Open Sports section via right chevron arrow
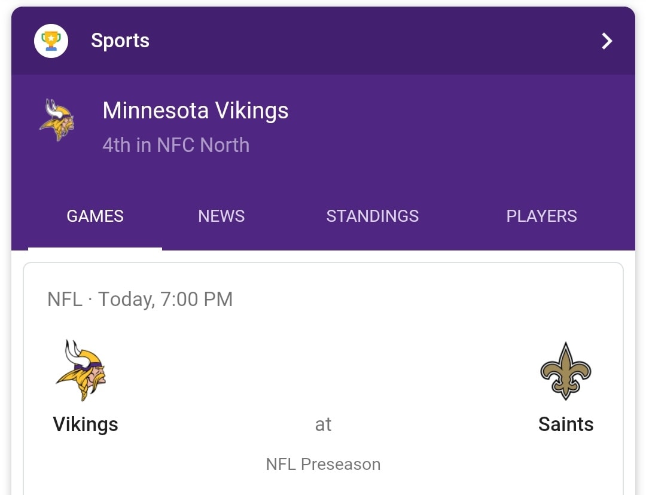Viewport: 646px width, 495px height. (607, 41)
